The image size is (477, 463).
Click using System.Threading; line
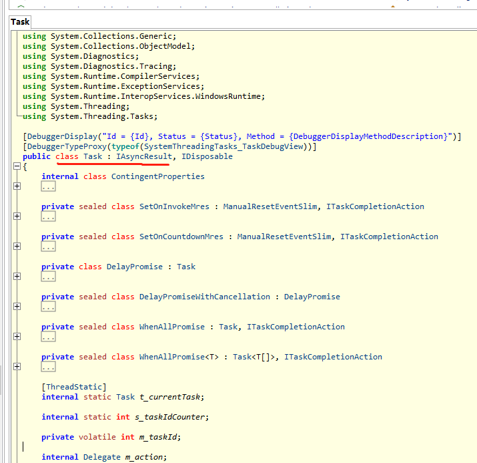76,107
